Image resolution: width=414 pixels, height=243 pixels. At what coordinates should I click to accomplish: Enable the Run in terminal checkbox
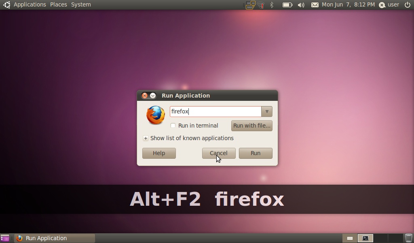click(173, 126)
